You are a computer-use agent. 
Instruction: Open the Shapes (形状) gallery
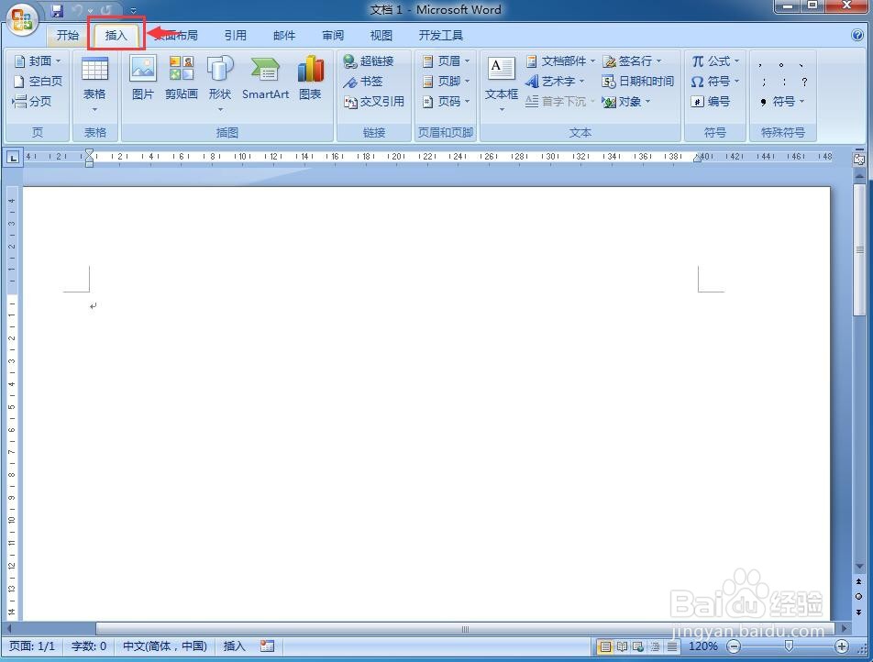click(220, 83)
